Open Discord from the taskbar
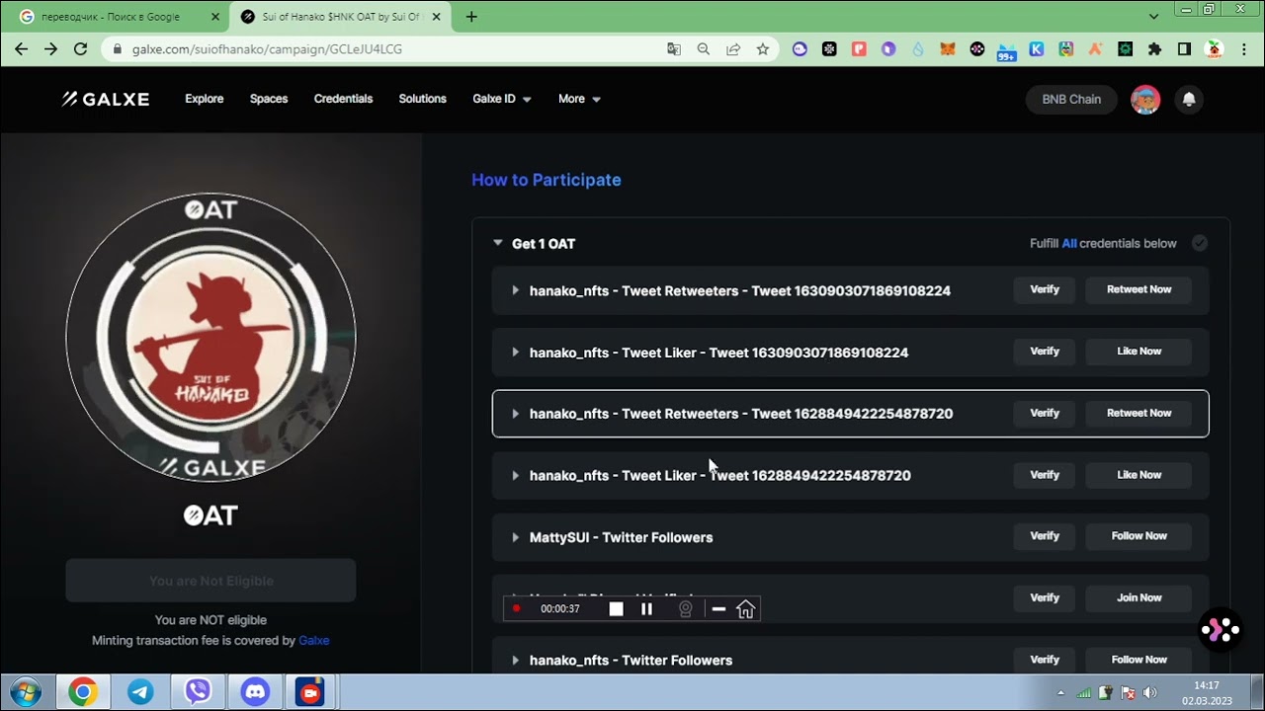Viewport: 1265px width, 711px height. pos(255,692)
